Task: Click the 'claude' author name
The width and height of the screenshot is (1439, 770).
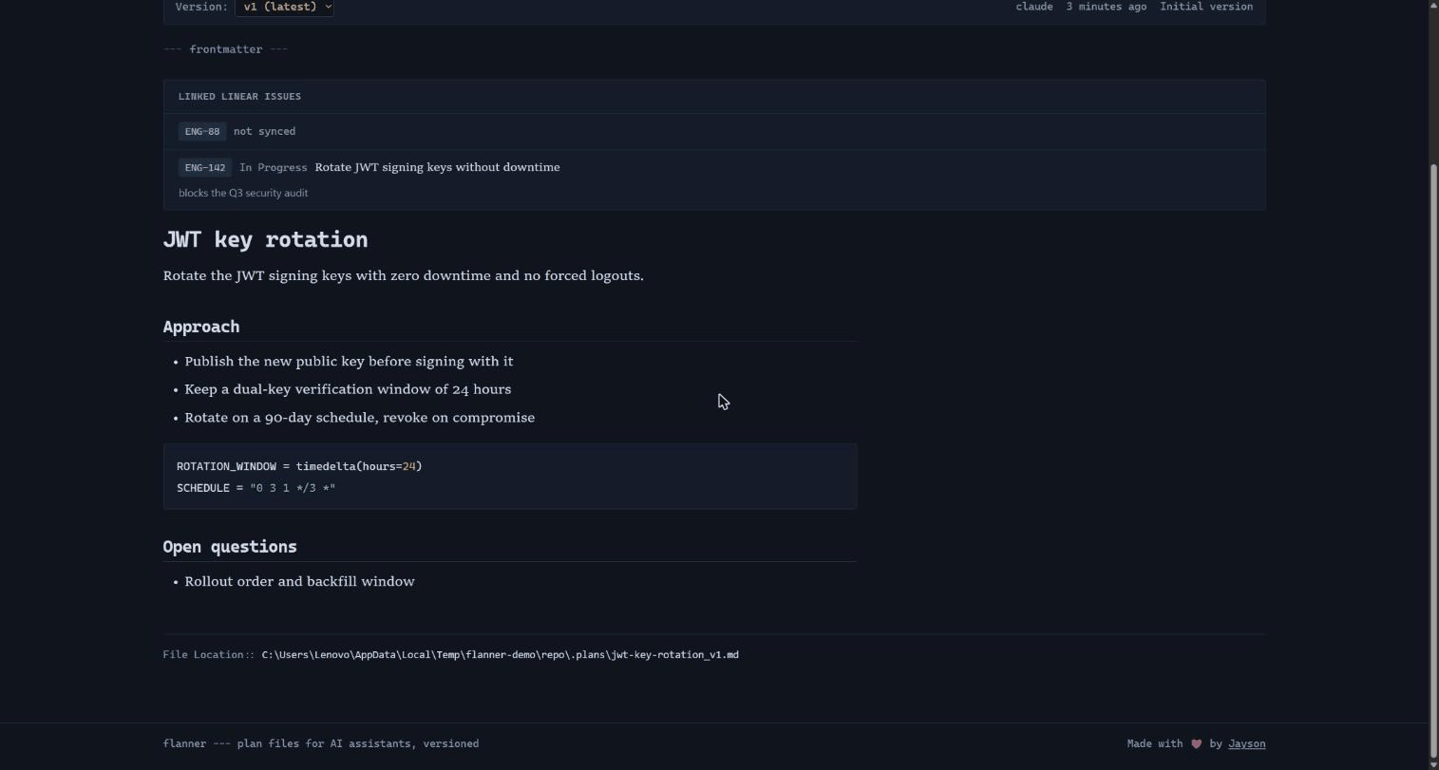Action: point(1034,7)
